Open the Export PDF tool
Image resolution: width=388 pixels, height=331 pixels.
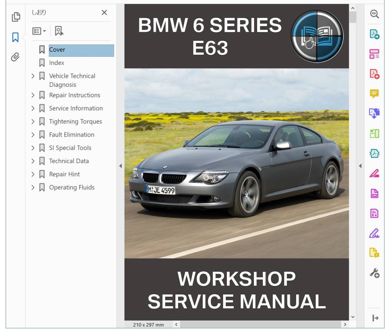(374, 34)
